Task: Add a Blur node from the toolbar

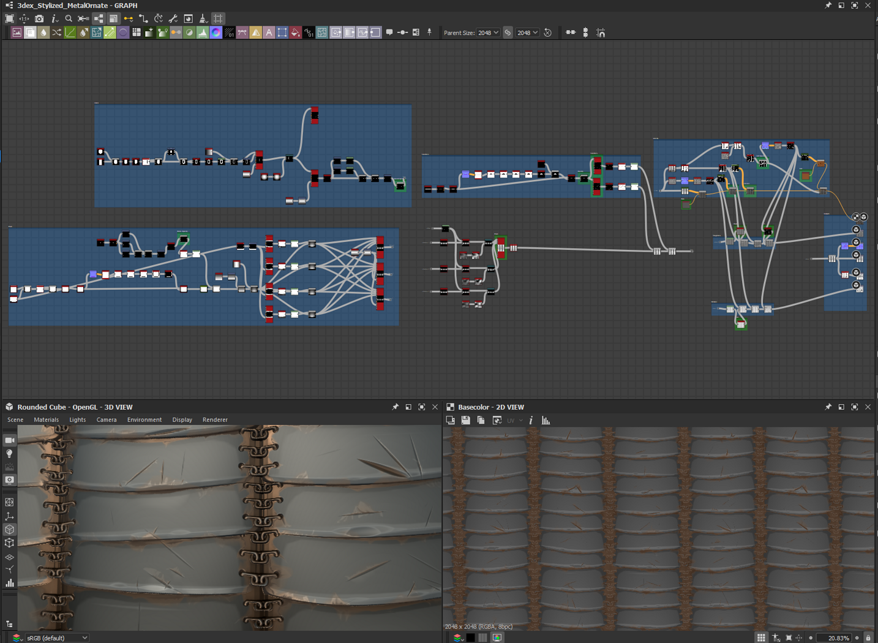Action: click(43, 32)
